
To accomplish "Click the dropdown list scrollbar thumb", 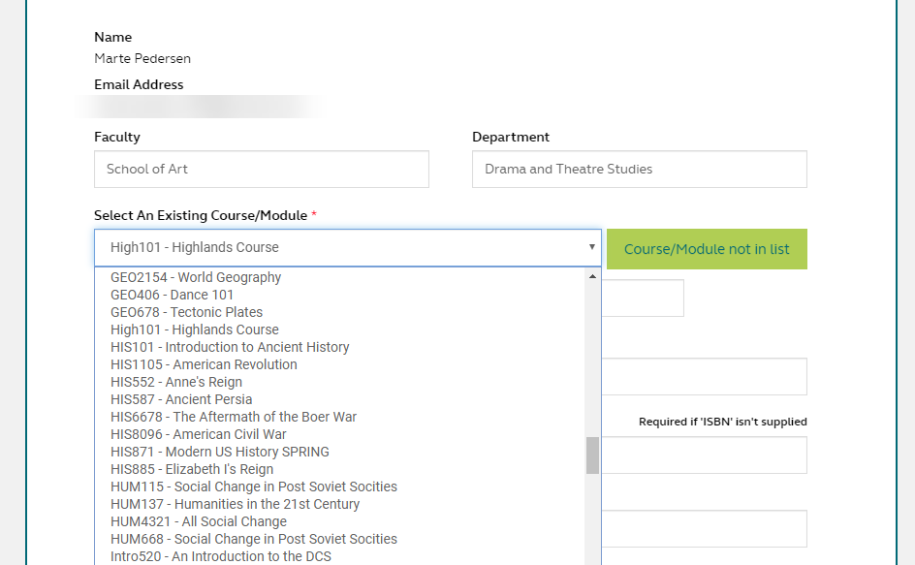I will pos(592,455).
